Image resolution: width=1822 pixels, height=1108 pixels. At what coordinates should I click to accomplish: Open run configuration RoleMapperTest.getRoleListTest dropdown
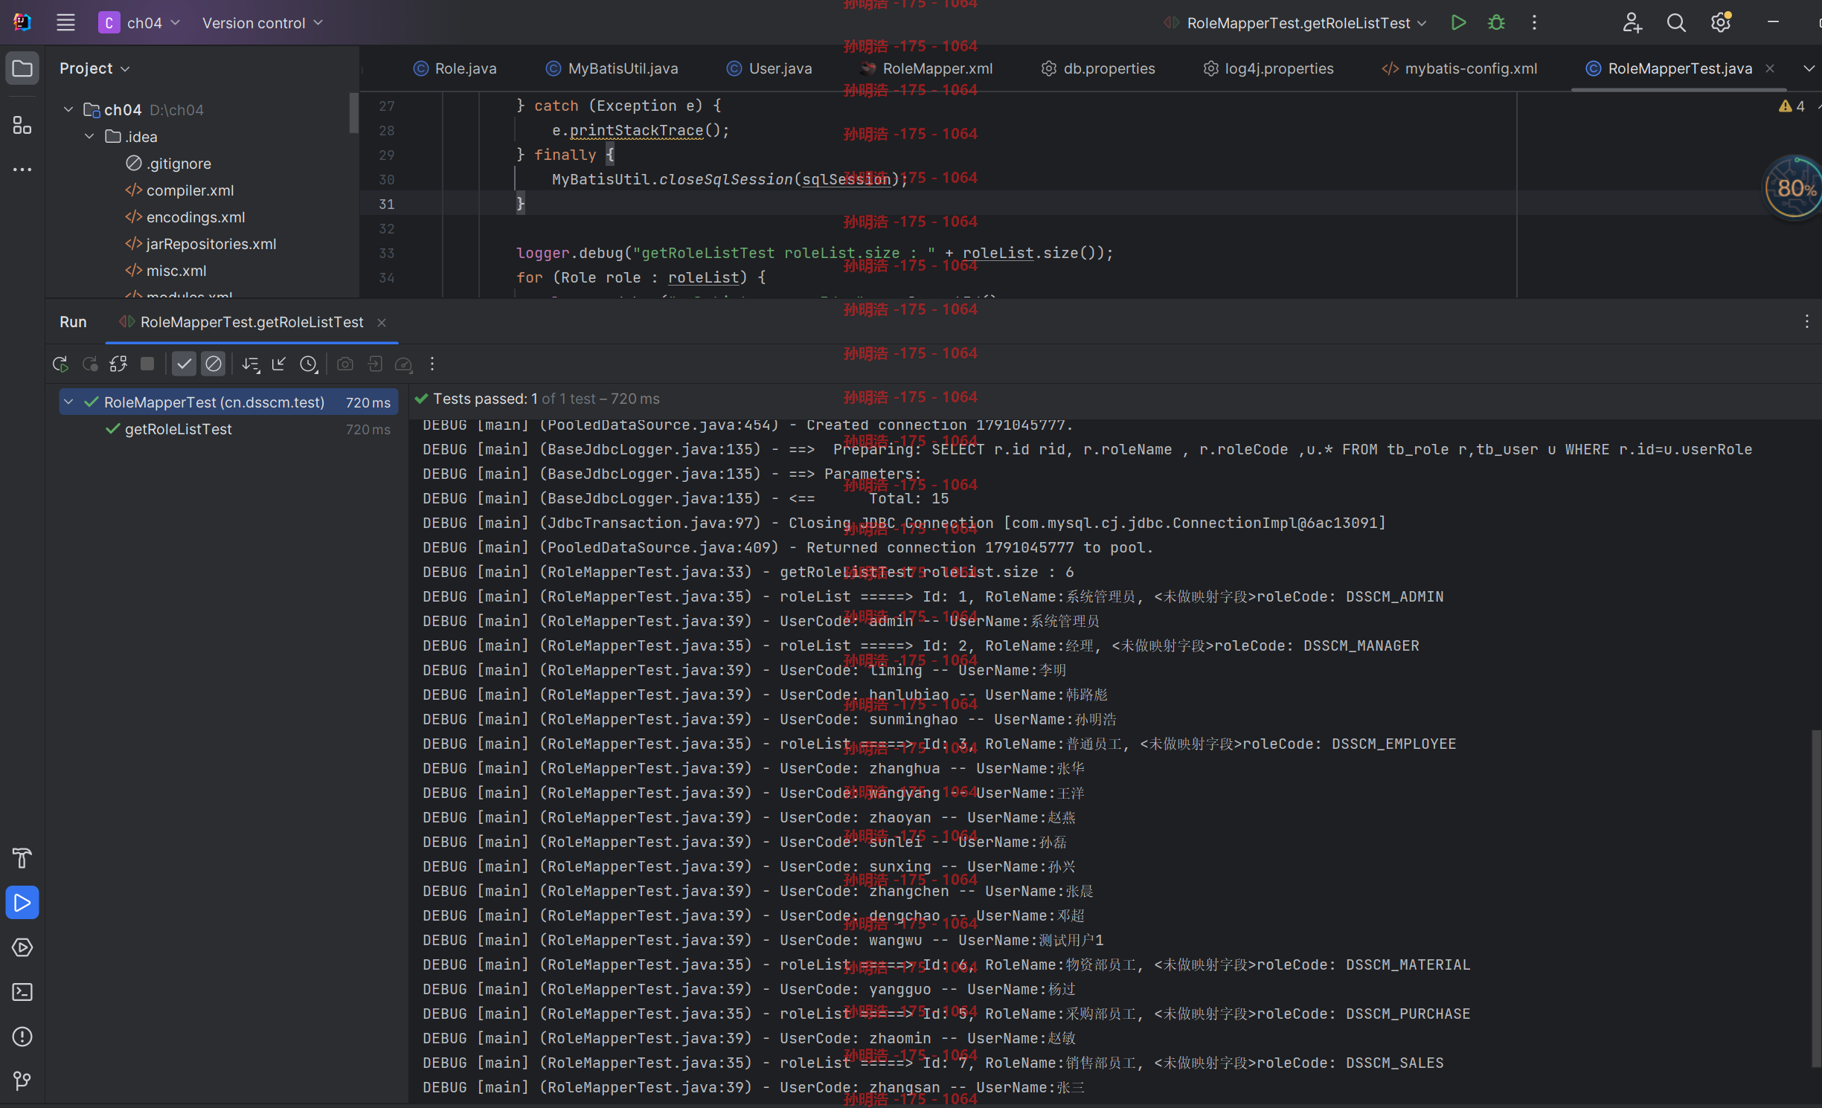coord(1295,22)
